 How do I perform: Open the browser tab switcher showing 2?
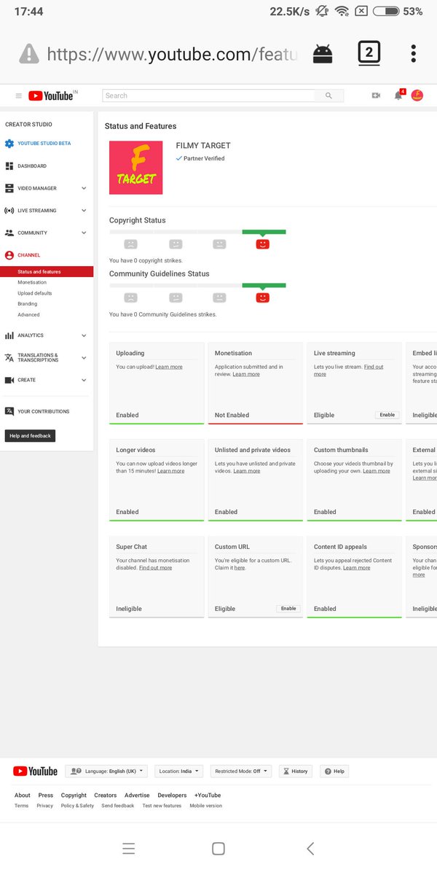[x=369, y=52]
